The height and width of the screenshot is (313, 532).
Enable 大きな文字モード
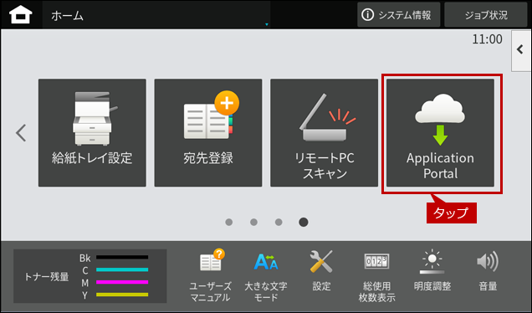(x=266, y=275)
